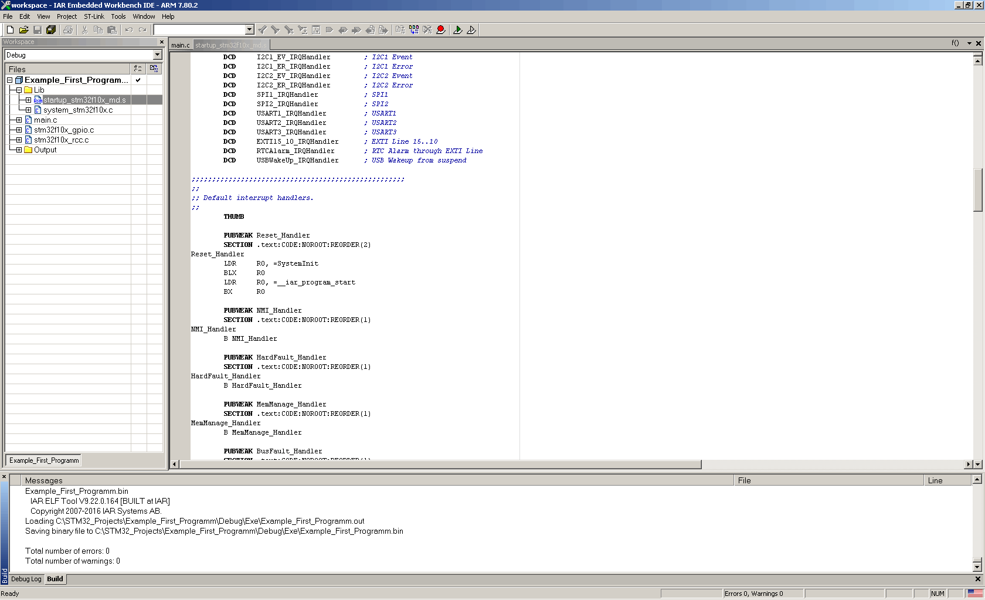Click Download and Debug green arrow
This screenshot has height=600, width=985.
[458, 30]
